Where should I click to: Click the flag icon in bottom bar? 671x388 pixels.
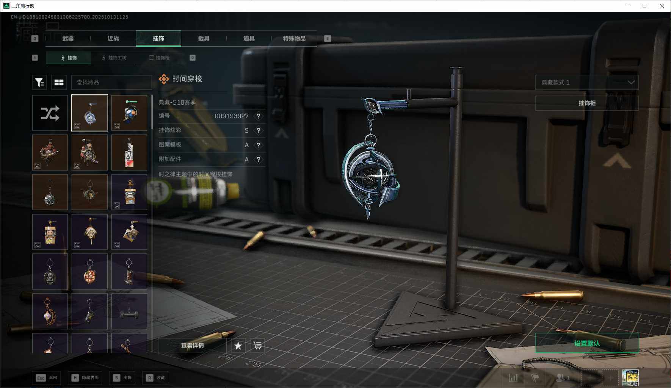535,378
